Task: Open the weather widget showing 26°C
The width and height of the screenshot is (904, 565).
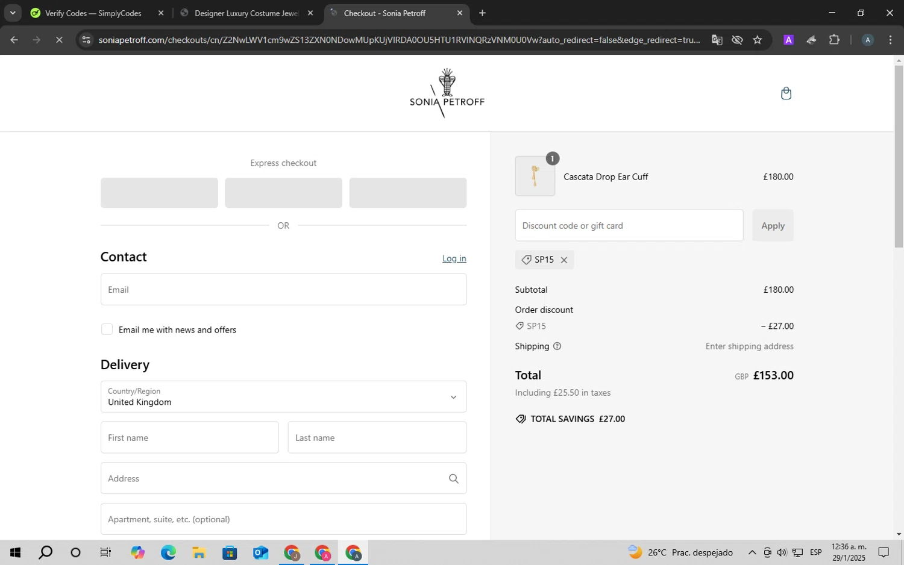Action: click(680, 552)
